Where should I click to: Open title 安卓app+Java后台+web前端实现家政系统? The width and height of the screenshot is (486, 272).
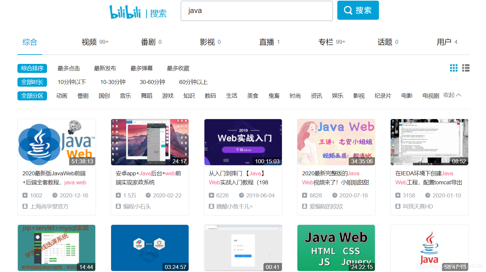148,178
